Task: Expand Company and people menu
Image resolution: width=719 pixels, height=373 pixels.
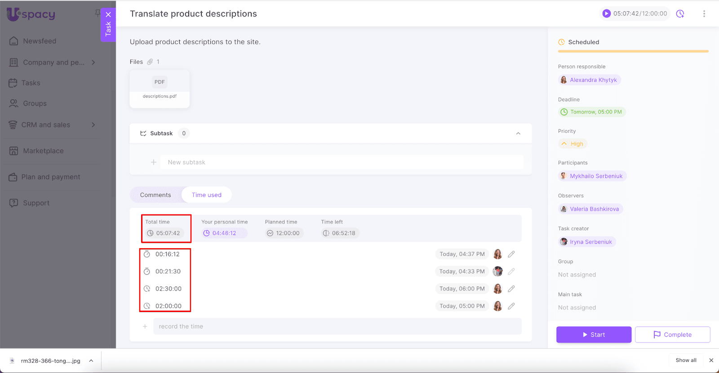Action: [x=93, y=62]
